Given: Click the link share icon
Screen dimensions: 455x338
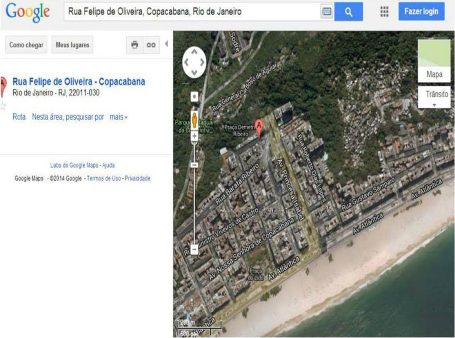Looking at the screenshot, I should tap(151, 45).
